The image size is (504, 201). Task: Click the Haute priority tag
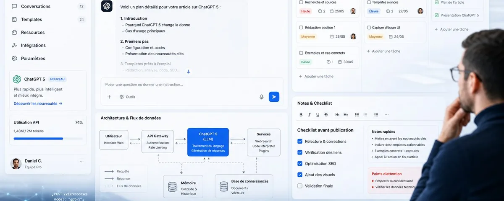[306, 11]
